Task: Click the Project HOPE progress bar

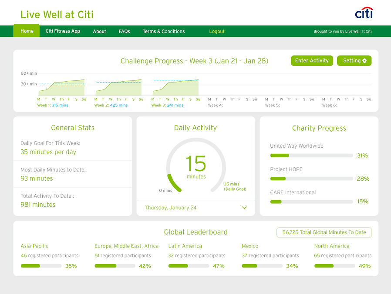Action: tap(311, 178)
